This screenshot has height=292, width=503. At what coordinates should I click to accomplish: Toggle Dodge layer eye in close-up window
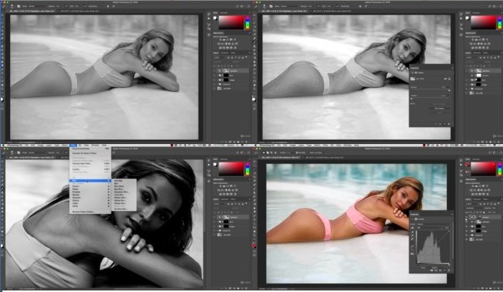[x=214, y=227]
